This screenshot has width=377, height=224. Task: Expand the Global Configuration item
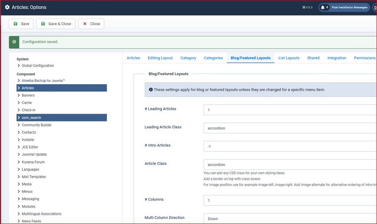pos(38,66)
